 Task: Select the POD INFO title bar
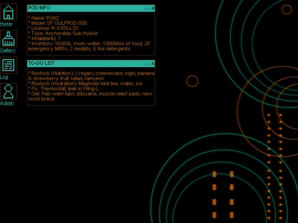pos(91,8)
